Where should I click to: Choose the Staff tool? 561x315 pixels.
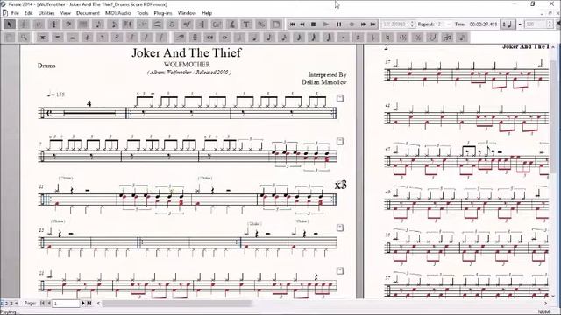coord(24,24)
